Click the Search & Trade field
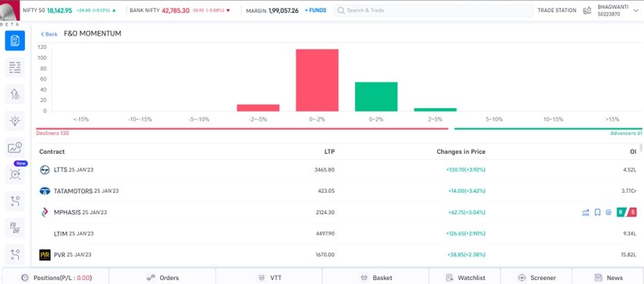The image size is (644, 284). [x=433, y=10]
